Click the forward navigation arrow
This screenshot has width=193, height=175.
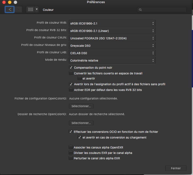point(18,9)
